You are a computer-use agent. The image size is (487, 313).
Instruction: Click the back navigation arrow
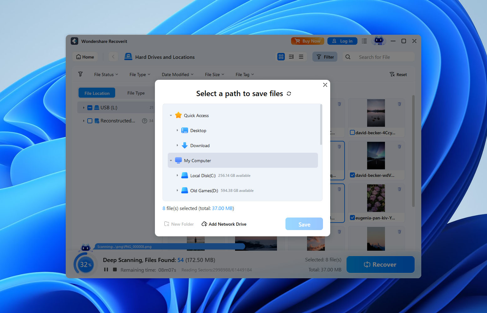point(113,57)
